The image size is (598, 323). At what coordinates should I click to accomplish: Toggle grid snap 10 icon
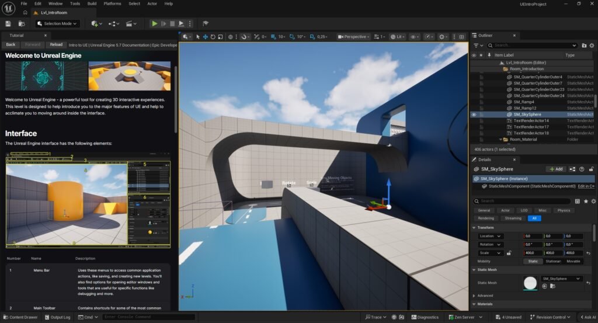[273, 37]
